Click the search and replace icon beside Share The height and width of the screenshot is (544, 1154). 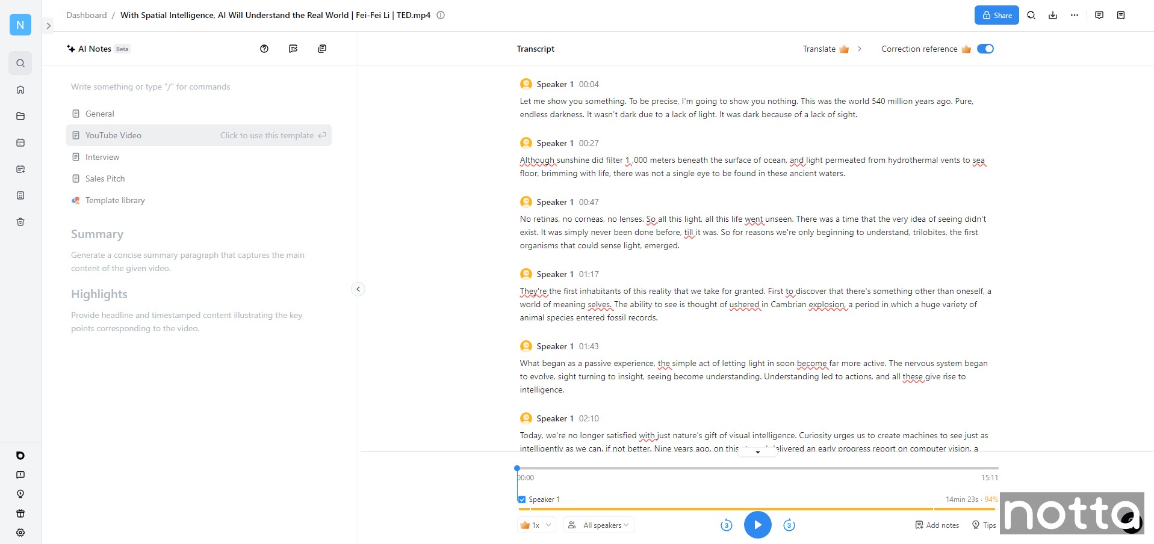[1031, 15]
